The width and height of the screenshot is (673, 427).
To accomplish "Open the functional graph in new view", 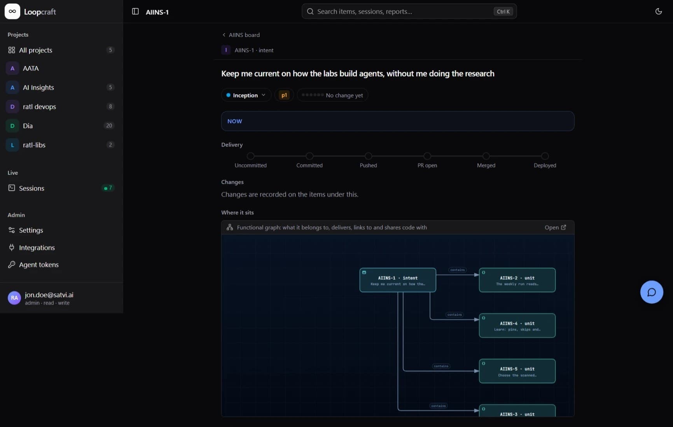I will pos(555,227).
